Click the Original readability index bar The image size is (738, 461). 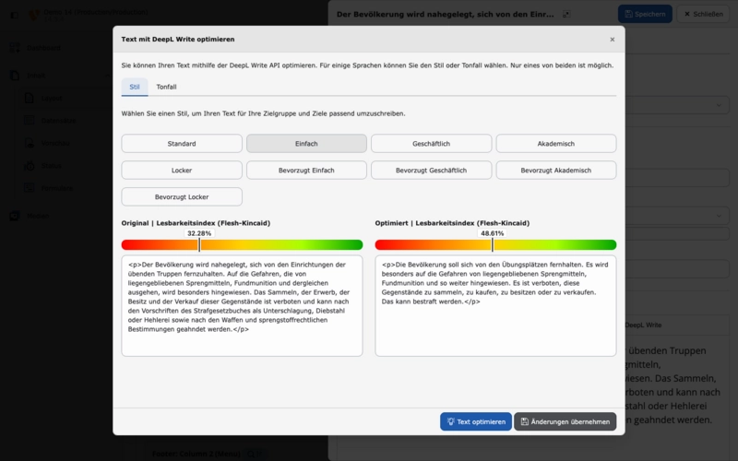[242, 244]
